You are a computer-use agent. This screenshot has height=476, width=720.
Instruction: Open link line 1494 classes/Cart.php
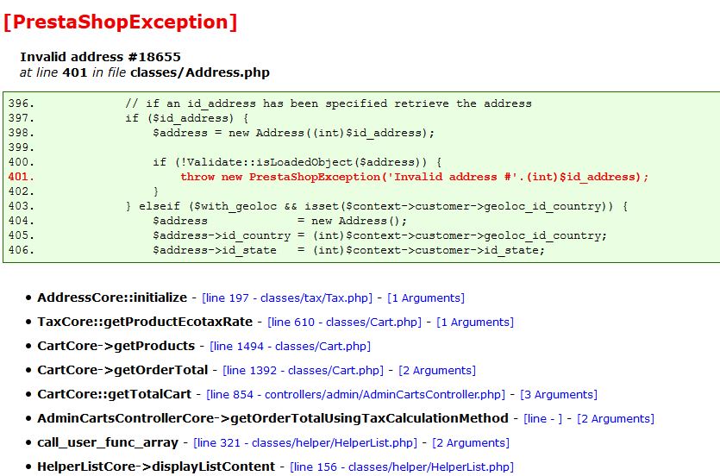point(291,346)
